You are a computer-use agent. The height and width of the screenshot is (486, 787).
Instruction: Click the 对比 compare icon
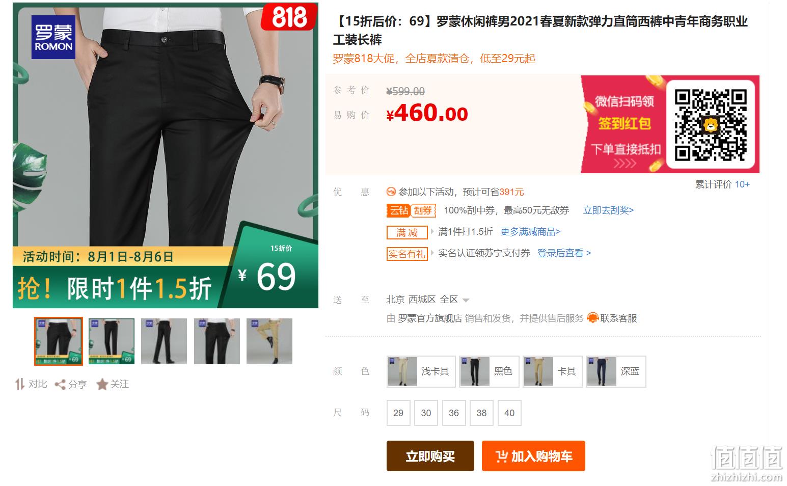click(20, 384)
